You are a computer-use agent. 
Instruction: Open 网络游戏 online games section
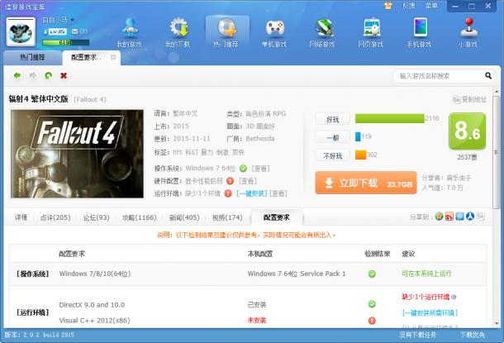322,32
